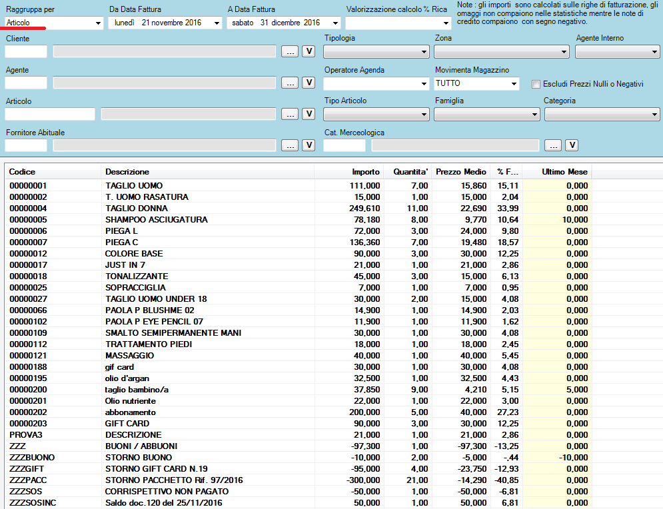Viewport: 663px width, 509px height.
Task: Click inside the Cliente code field
Action: click(x=25, y=51)
